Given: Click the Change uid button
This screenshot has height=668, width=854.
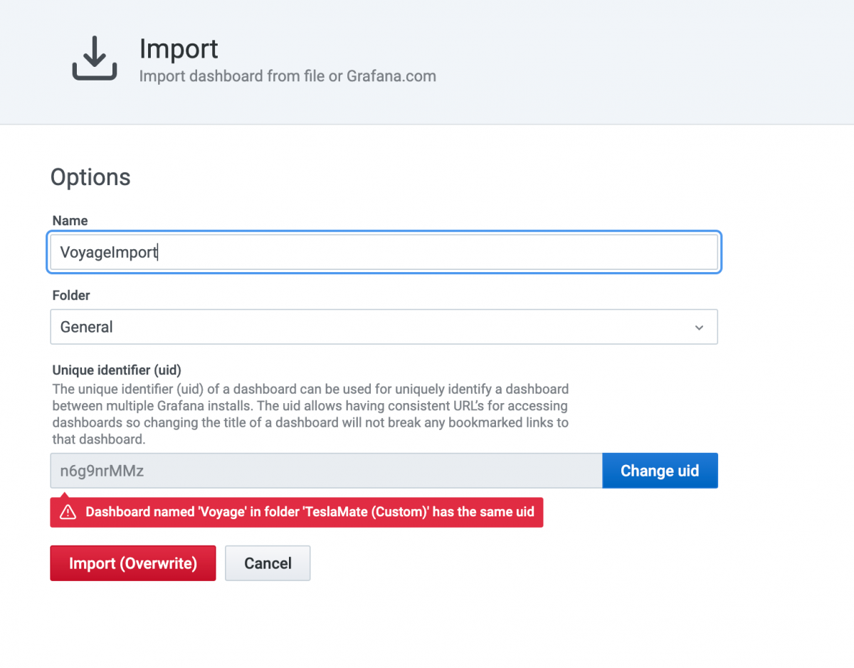Looking at the screenshot, I should point(660,471).
